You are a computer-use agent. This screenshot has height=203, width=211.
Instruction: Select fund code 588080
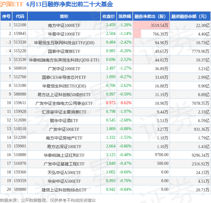[20, 94]
